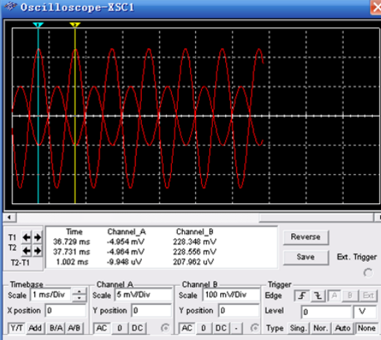Shift cursor T2 left with arrow
381x340 pixels.
coord(26,251)
